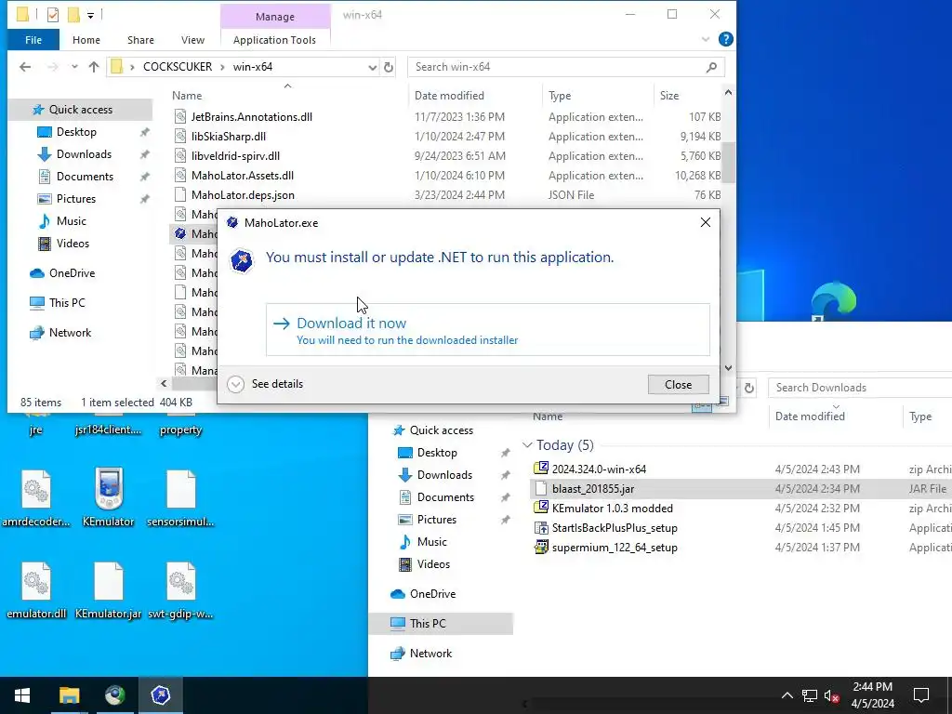This screenshot has height=714, width=952.
Task: Go up one folder level in win-x64
Action: tap(94, 67)
